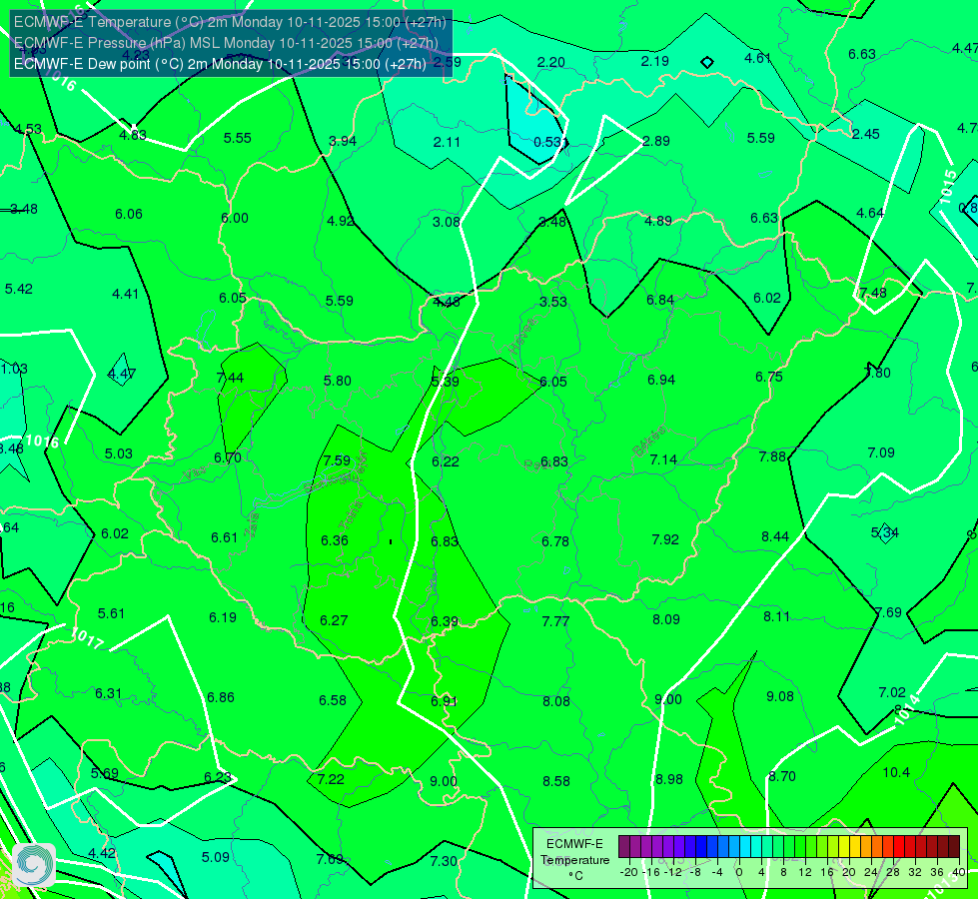
Task: Click the 2.19 grid value
Action: (x=655, y=61)
